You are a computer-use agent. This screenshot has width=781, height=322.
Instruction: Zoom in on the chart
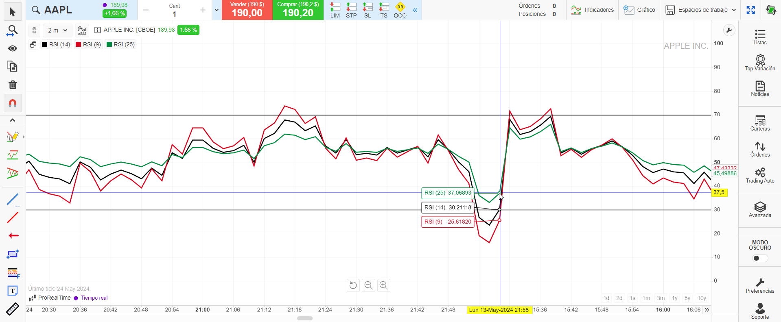[x=383, y=285]
